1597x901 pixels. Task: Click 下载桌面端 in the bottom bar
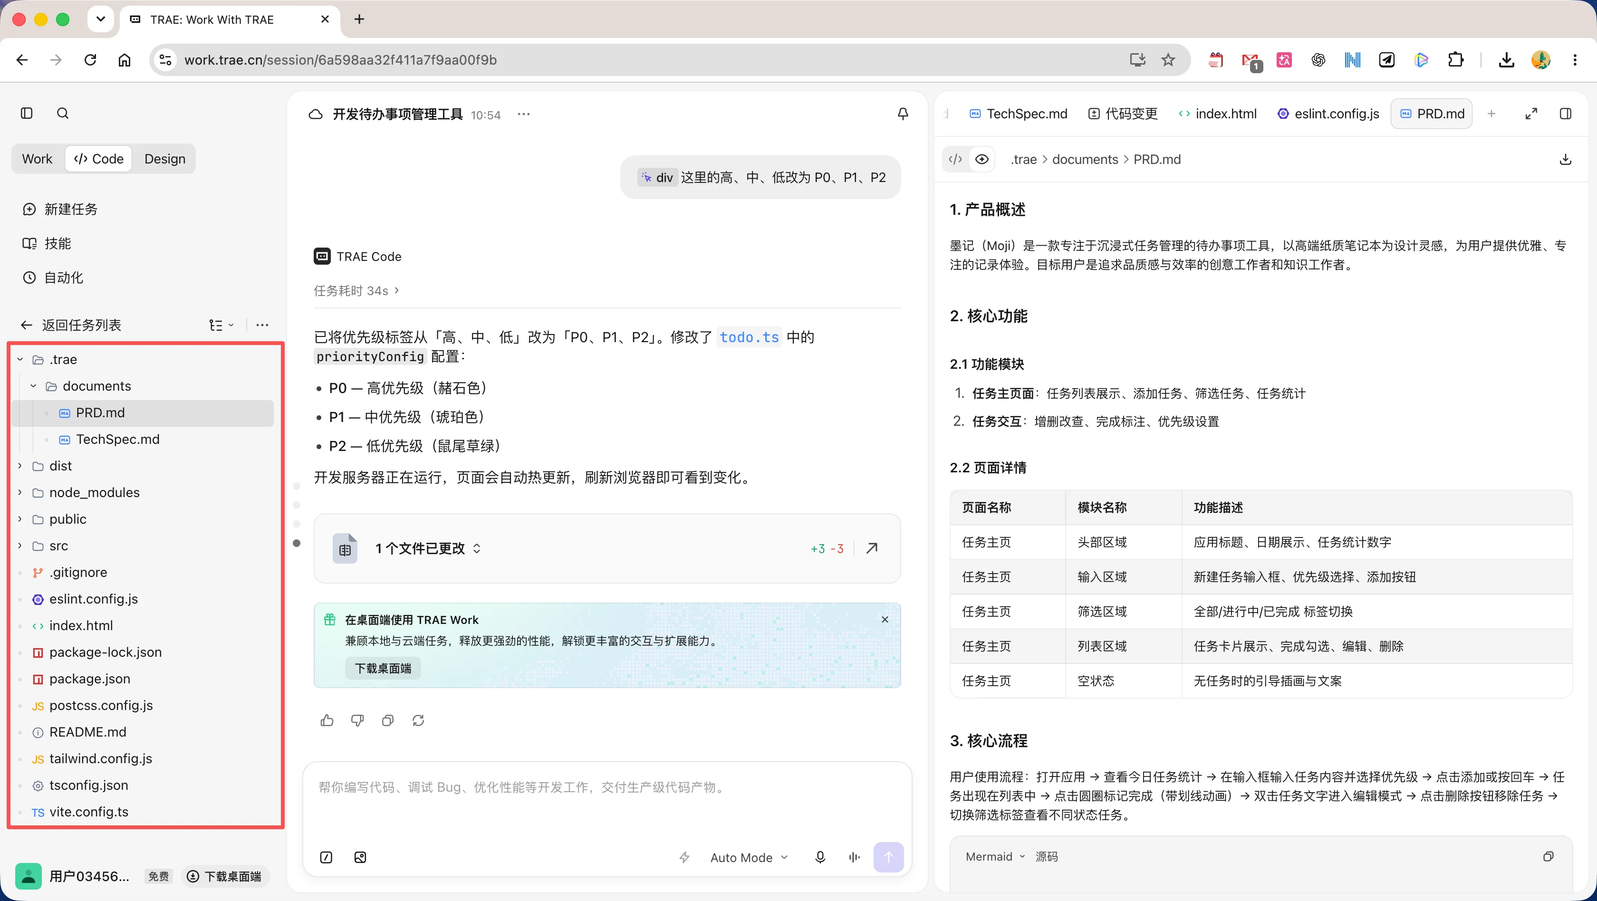pyautogui.click(x=224, y=876)
